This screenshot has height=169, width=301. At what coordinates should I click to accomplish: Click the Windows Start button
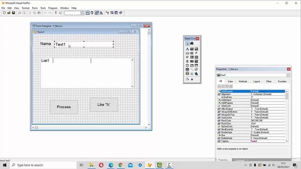(x=5, y=165)
